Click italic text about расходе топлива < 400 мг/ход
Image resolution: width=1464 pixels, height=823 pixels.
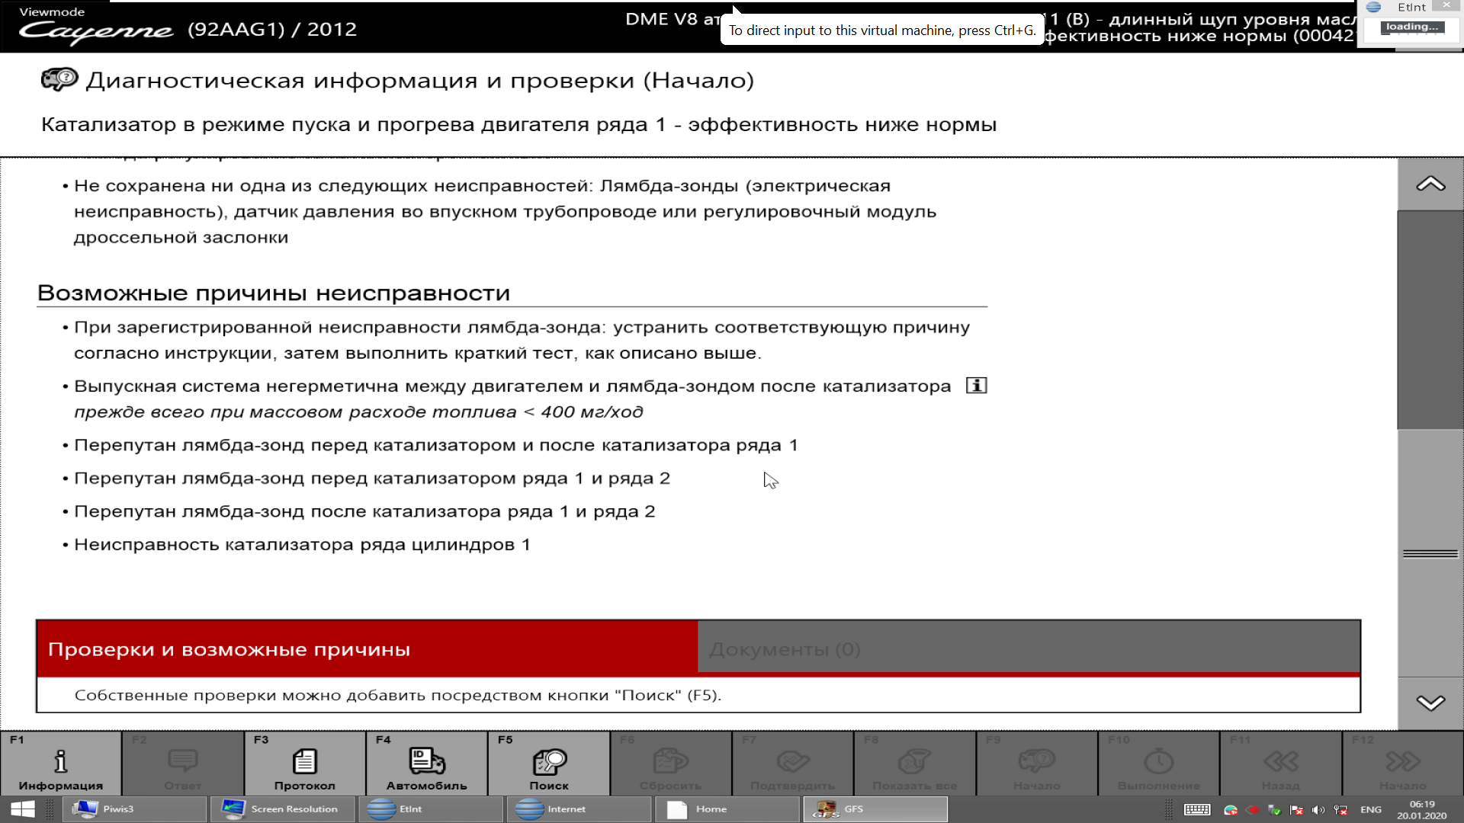[x=358, y=412]
